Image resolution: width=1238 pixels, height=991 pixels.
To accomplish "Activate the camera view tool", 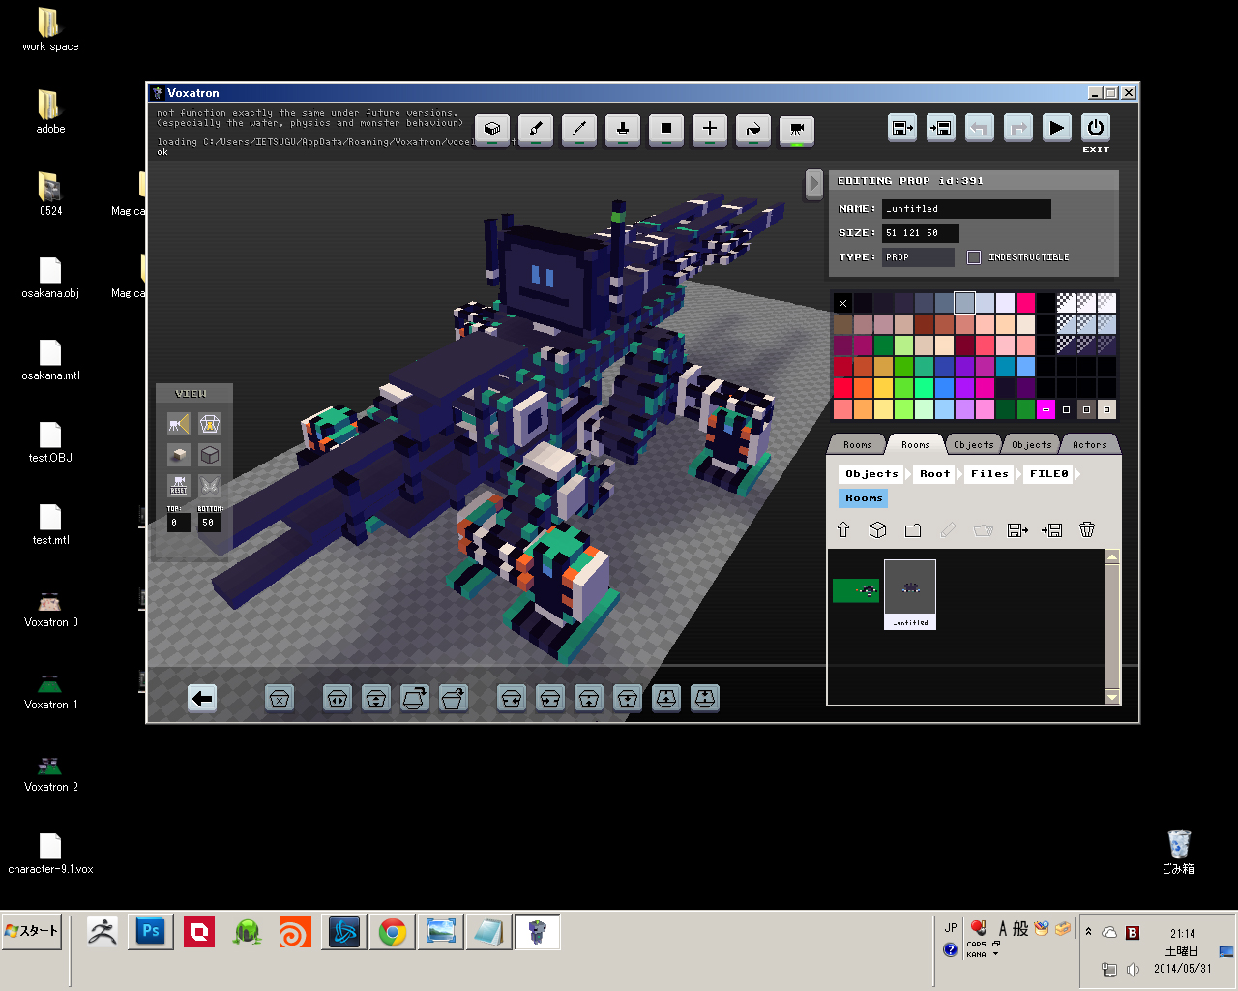I will [797, 129].
